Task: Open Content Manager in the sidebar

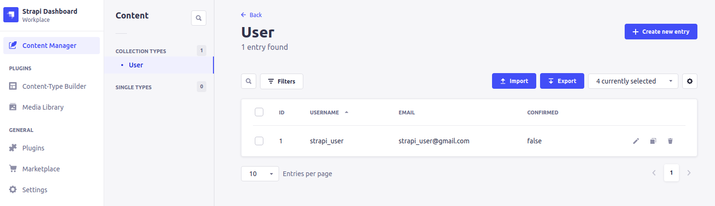Action: point(52,46)
